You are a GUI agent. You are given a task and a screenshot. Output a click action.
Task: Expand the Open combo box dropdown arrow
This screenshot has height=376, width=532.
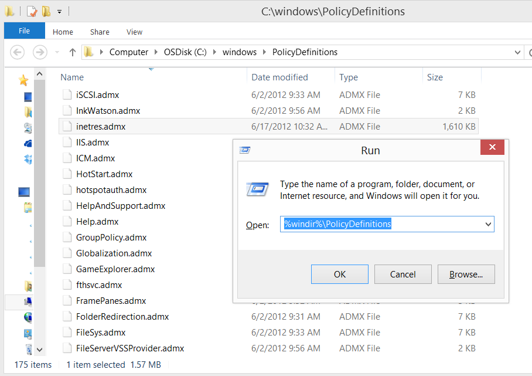[x=488, y=224]
